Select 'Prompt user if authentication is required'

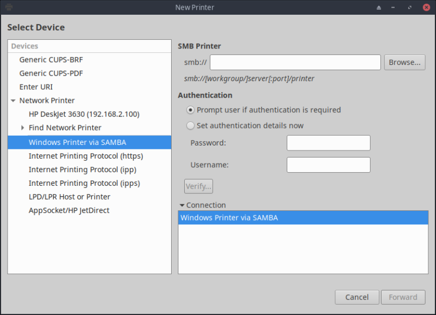190,110
